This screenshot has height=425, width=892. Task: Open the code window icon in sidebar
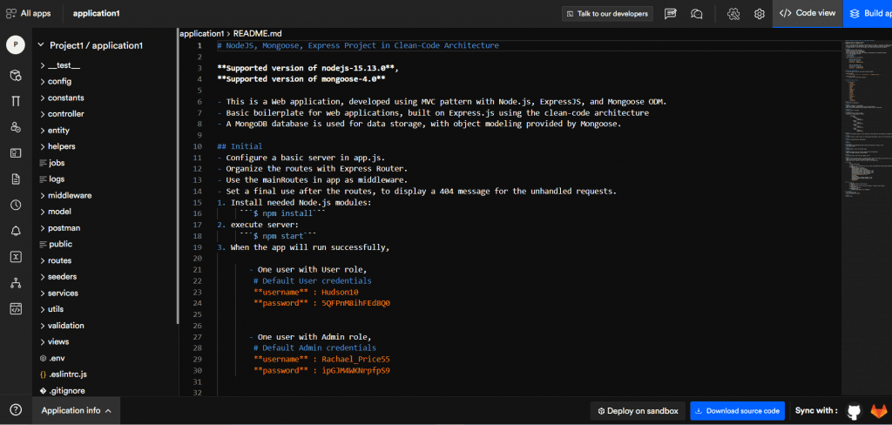[x=16, y=309]
